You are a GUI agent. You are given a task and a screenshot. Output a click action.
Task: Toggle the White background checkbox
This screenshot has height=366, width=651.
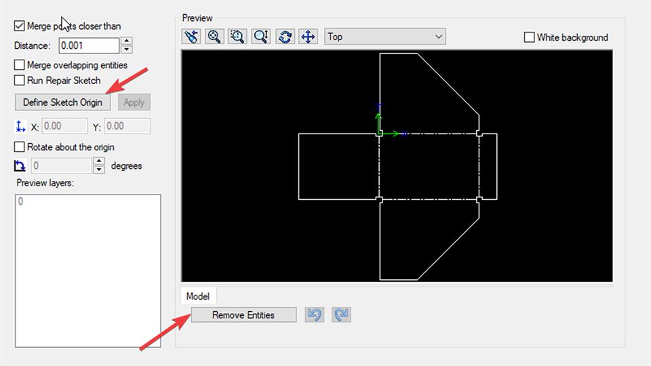[530, 38]
